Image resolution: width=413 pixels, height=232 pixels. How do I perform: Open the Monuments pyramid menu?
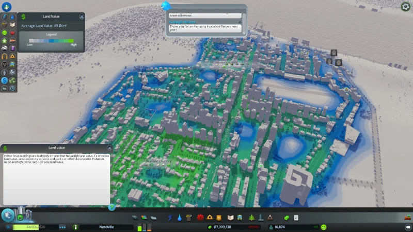tap(270, 218)
